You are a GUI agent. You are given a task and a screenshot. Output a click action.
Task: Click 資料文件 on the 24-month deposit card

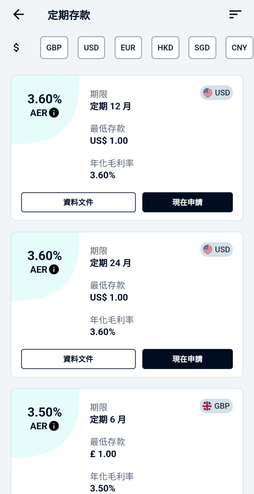78,359
